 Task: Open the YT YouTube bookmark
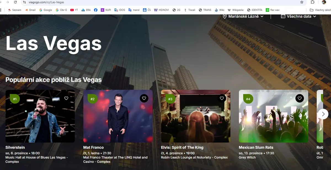[x=74, y=10]
